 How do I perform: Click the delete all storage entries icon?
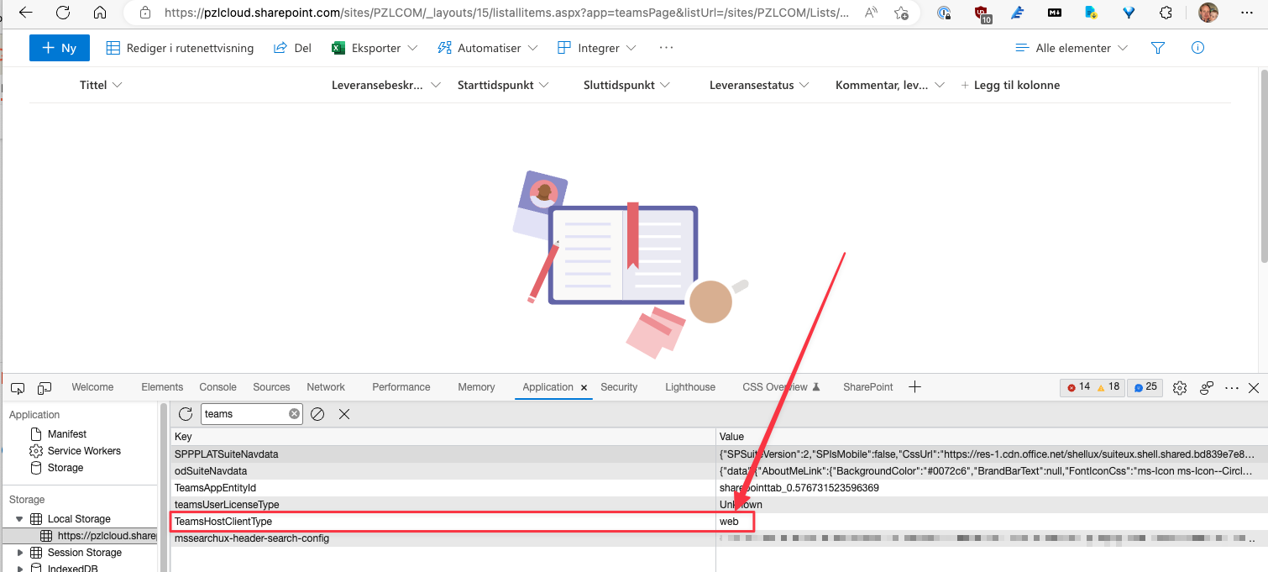click(317, 414)
